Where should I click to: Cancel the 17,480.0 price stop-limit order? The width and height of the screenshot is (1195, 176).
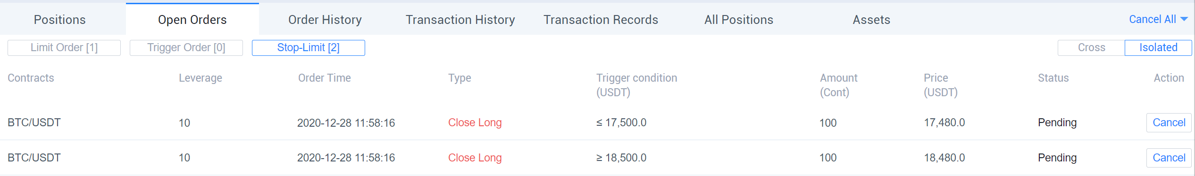click(1169, 122)
